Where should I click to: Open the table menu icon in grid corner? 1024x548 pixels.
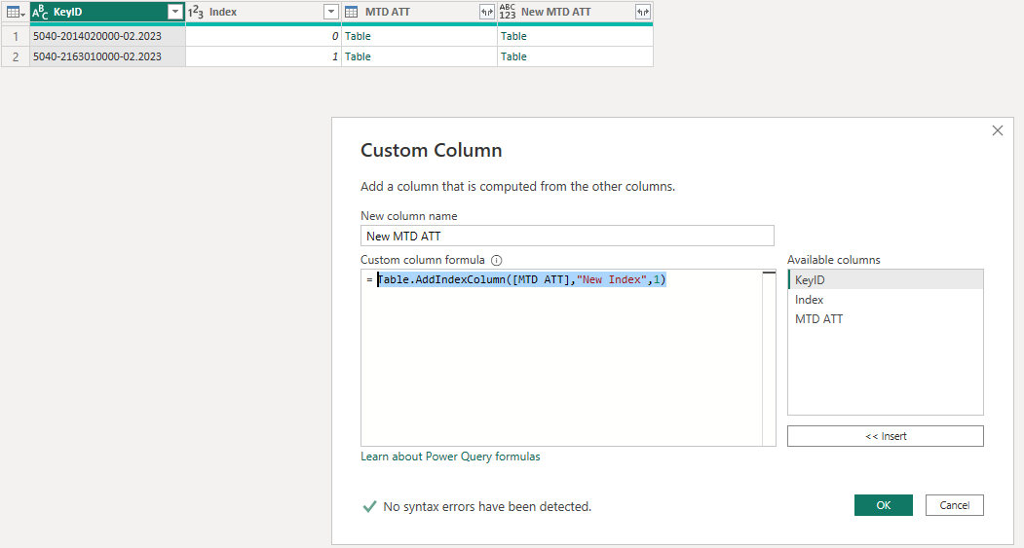(15, 12)
